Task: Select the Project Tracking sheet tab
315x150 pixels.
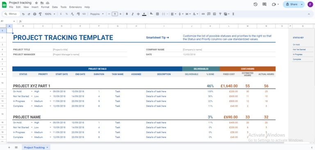Action: [36, 148]
